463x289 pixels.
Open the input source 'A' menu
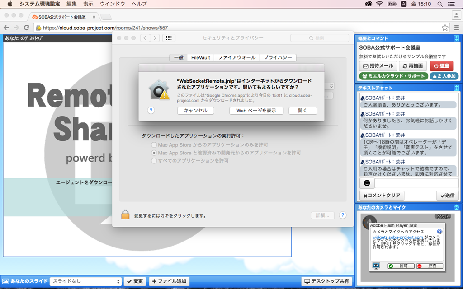403,4
